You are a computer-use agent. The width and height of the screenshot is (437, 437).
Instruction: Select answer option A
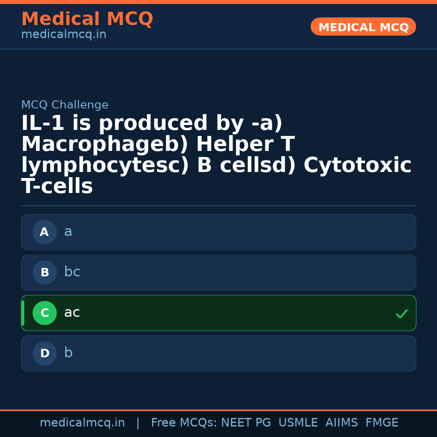(x=218, y=232)
